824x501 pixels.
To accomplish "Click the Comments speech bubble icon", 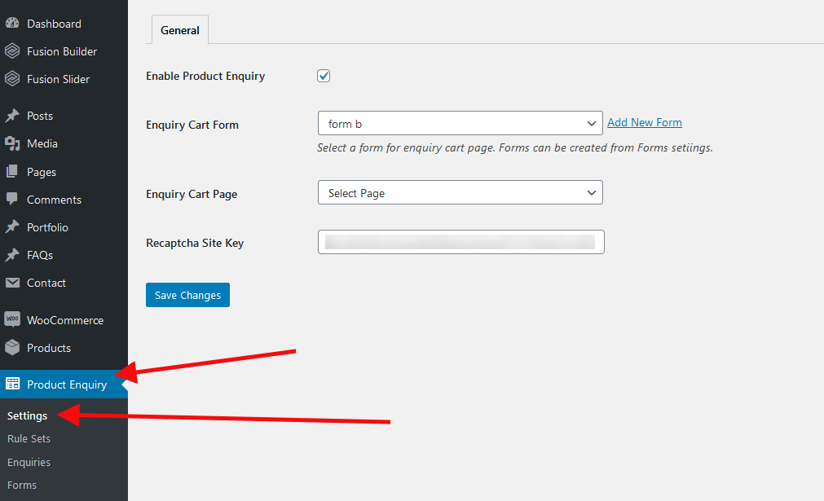I will click(12, 200).
